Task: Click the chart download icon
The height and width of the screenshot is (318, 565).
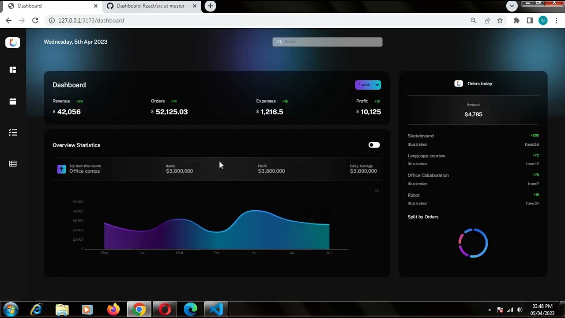Action: pos(377,190)
